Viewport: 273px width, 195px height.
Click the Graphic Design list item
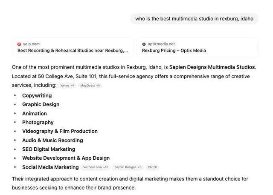click(x=41, y=104)
